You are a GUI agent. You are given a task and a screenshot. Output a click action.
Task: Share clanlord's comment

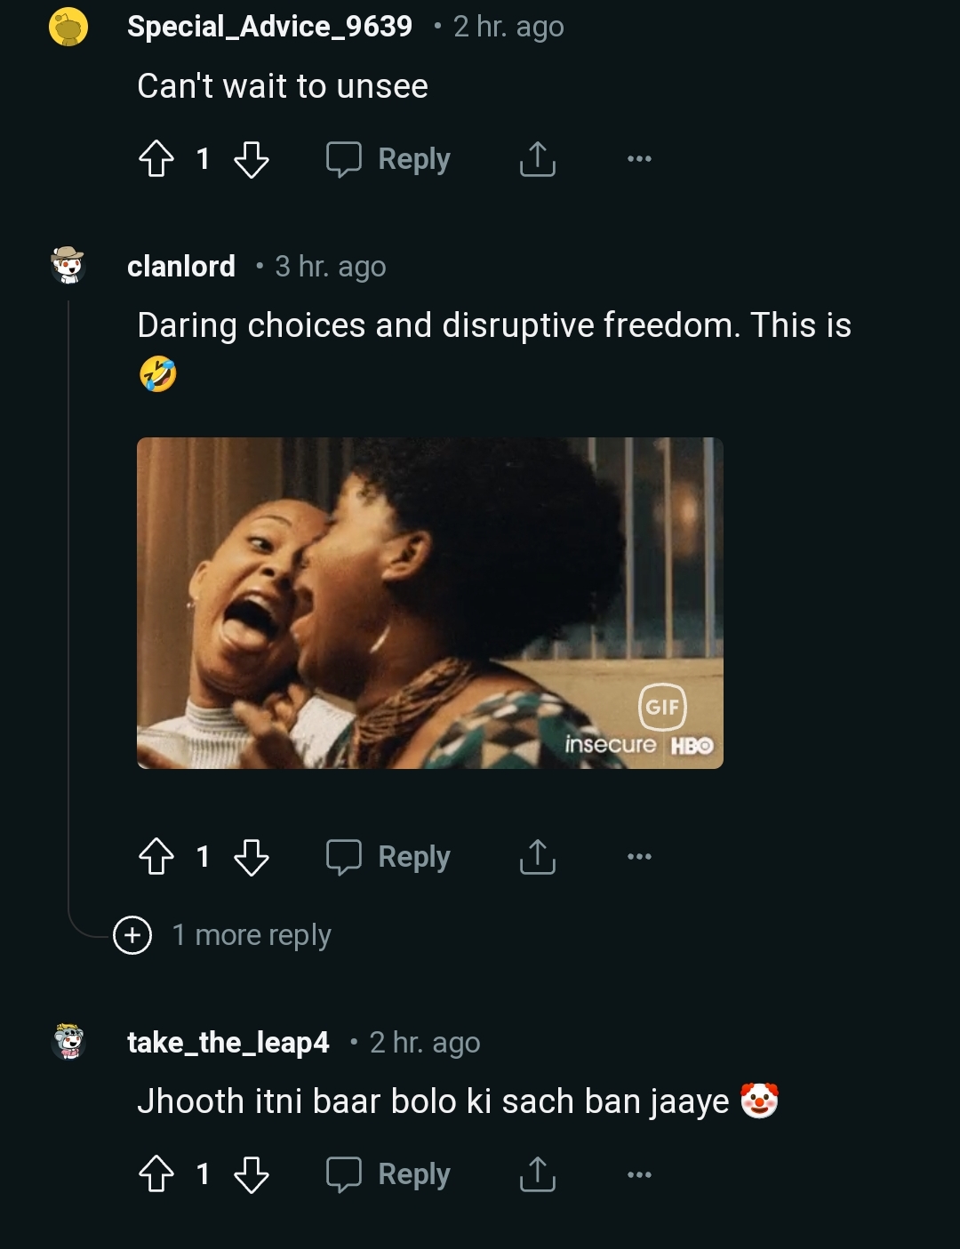pyautogui.click(x=537, y=857)
